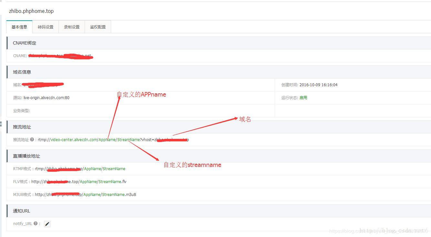The width and height of the screenshot is (431, 237).
Task: Switch to the 录制设置 tab
Action: [x=72, y=27]
